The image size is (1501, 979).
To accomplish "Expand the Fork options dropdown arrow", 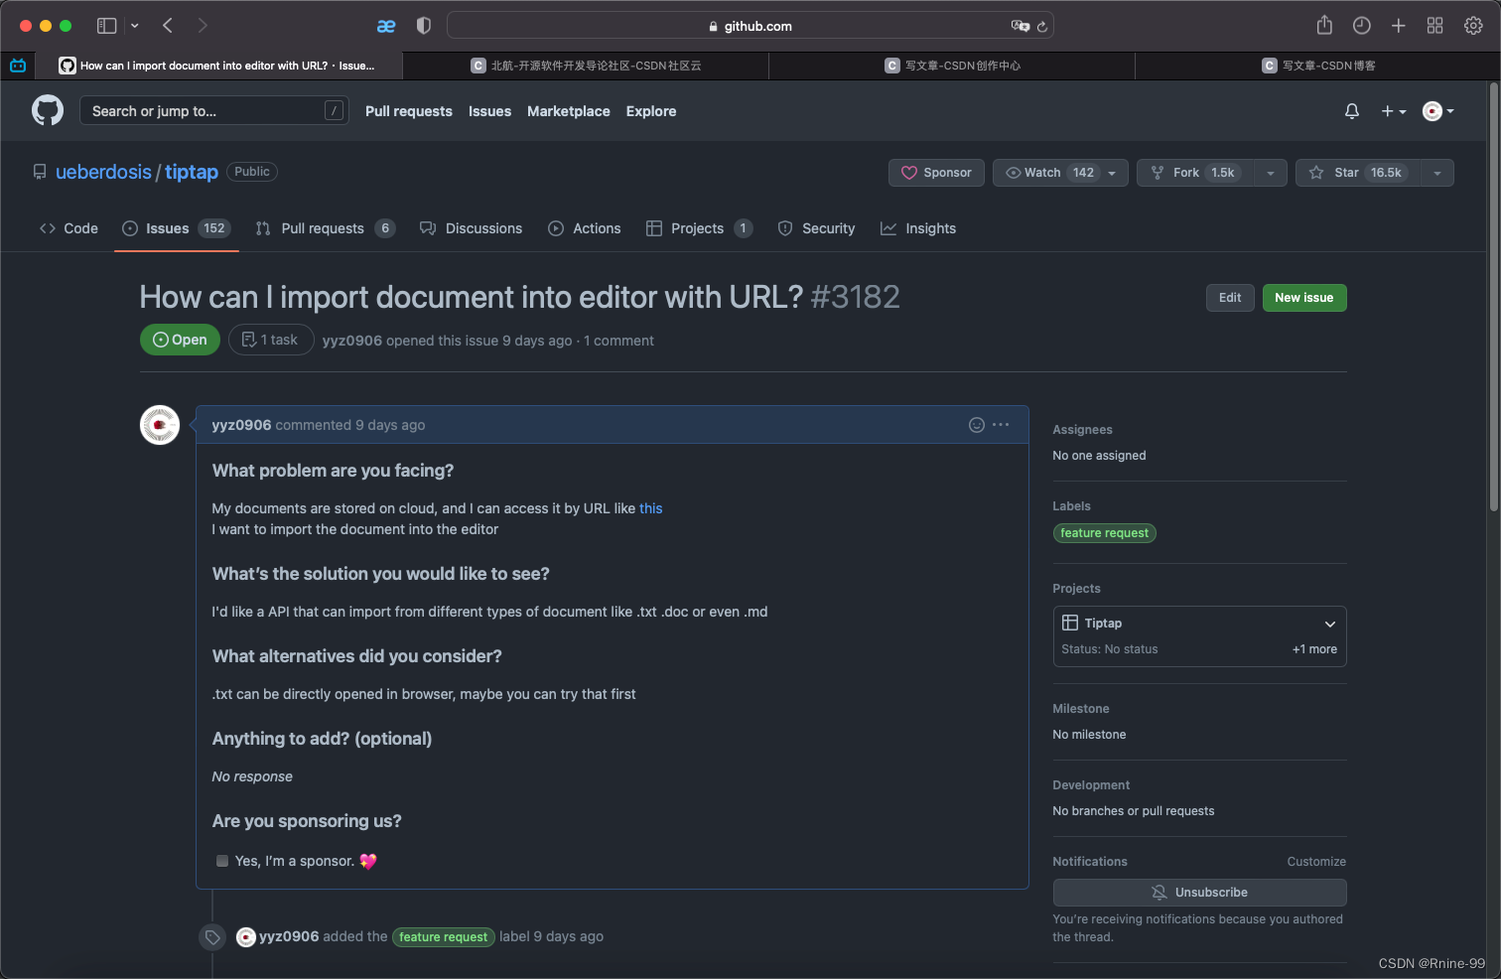I will click(x=1271, y=173).
